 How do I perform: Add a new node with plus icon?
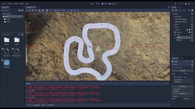[173, 11]
